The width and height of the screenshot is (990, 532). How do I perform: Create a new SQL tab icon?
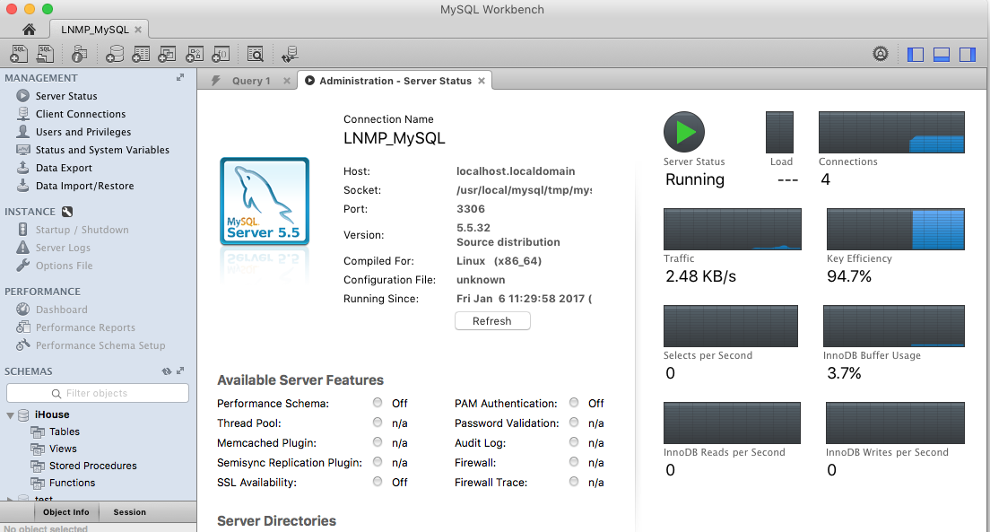coord(19,54)
